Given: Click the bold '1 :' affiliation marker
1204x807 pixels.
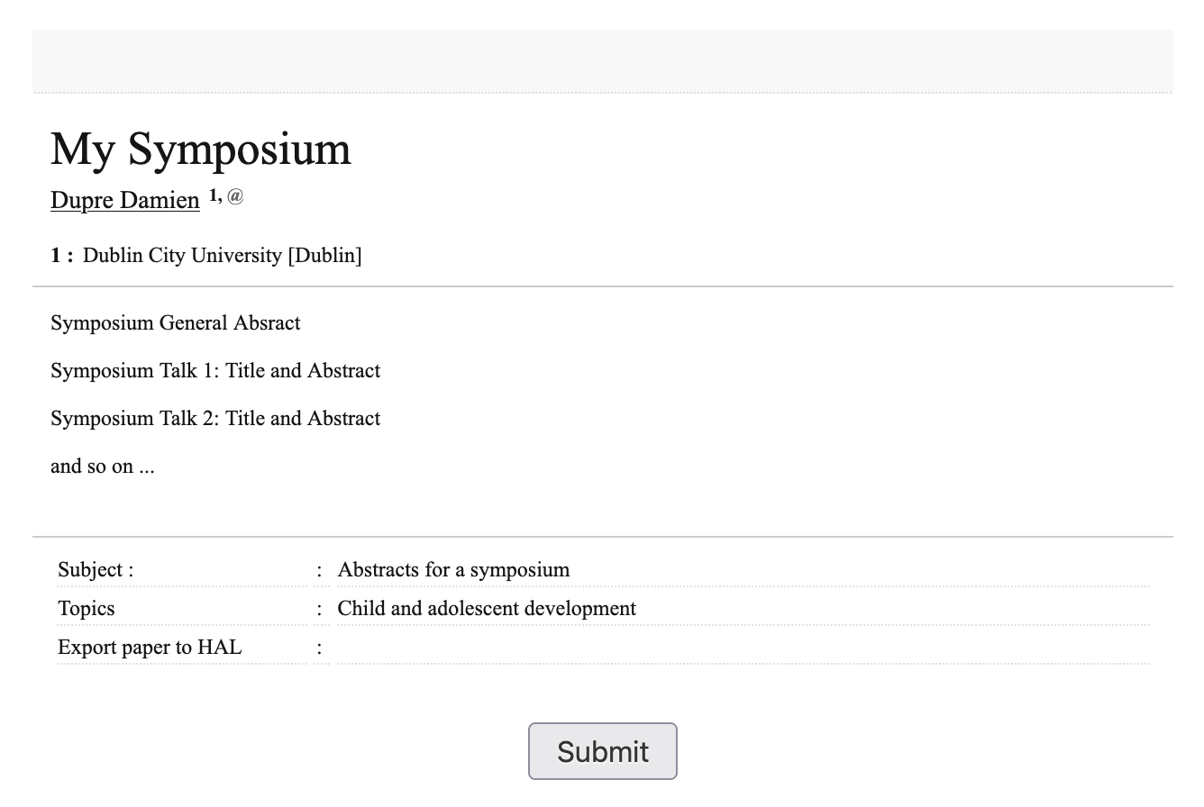Looking at the screenshot, I should click(x=62, y=256).
